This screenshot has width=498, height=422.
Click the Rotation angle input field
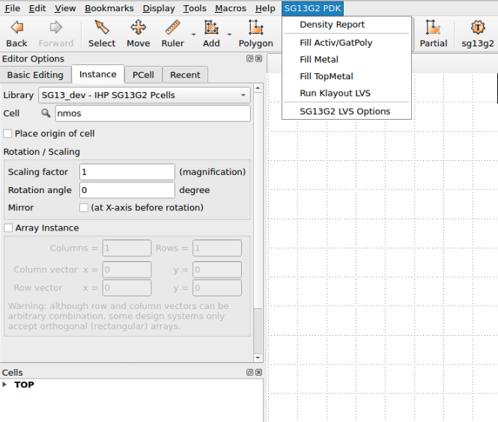click(127, 190)
